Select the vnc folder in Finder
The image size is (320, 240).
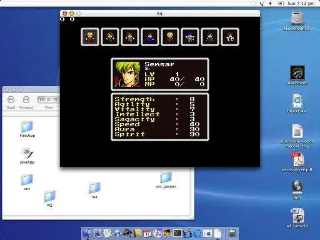27,182
